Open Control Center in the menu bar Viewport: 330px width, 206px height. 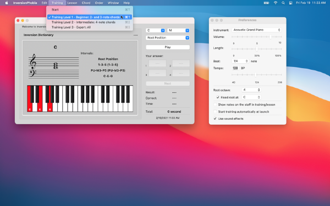290,3
